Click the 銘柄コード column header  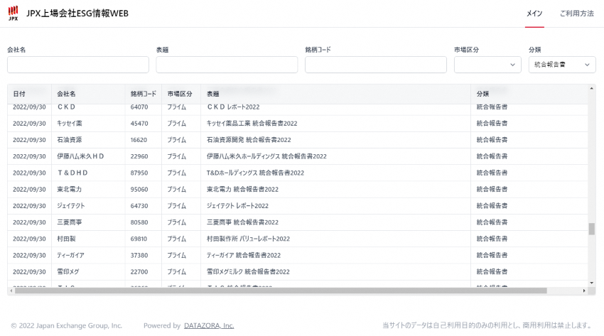click(x=143, y=94)
